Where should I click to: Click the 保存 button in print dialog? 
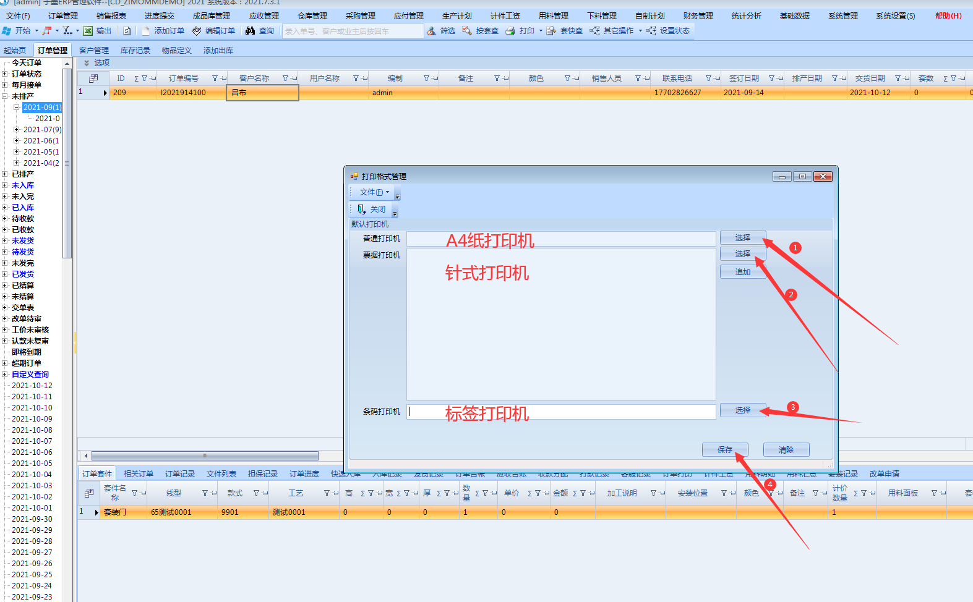[724, 450]
